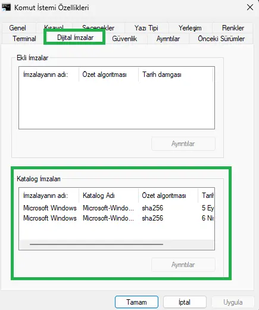Screen dimensions: 259x310
Task: Click Ayrıntılar button under Katalog İmzaları
Action: [x=183, y=265]
